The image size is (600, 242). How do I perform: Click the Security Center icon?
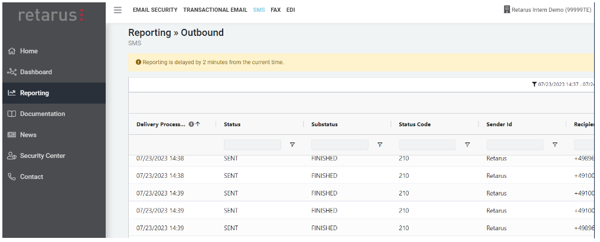(12, 156)
